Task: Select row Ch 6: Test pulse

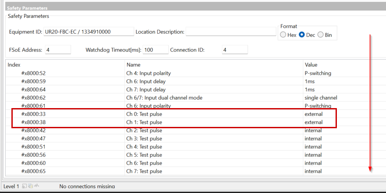Action: pos(196,163)
